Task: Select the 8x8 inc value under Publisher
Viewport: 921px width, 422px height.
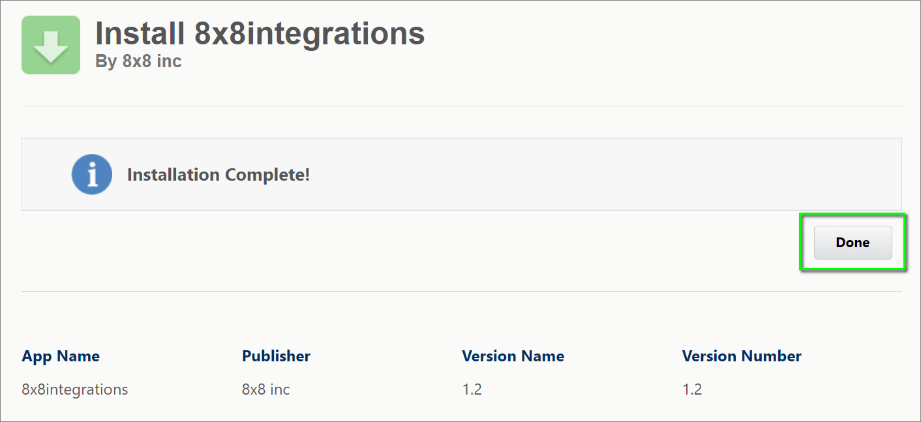Action: (265, 389)
